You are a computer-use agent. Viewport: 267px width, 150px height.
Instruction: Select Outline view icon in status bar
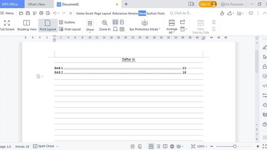[x=158, y=146]
